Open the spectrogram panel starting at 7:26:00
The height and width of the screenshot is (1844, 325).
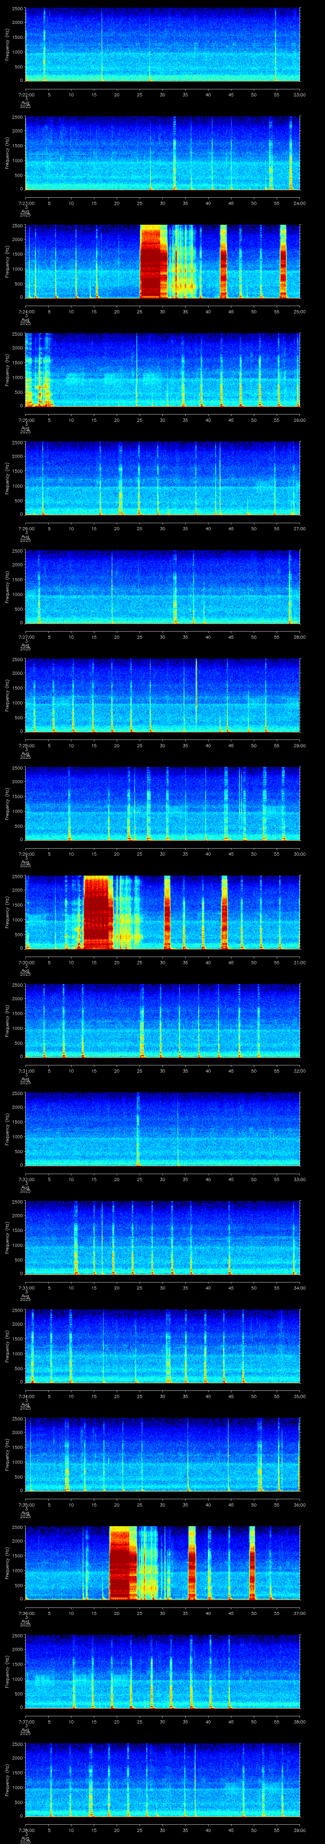[x=162, y=478]
